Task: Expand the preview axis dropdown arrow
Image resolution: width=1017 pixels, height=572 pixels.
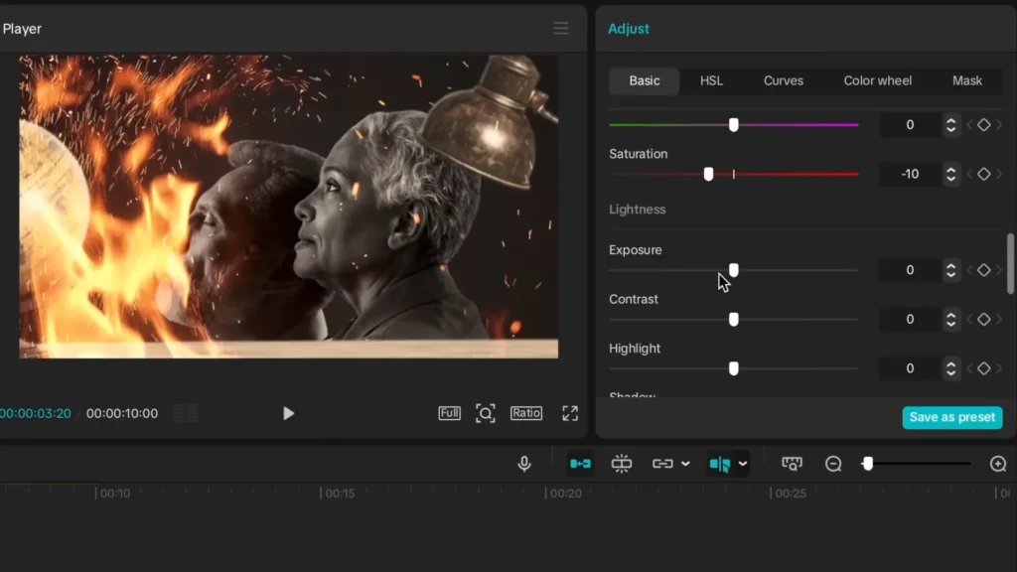Action: pos(743,465)
